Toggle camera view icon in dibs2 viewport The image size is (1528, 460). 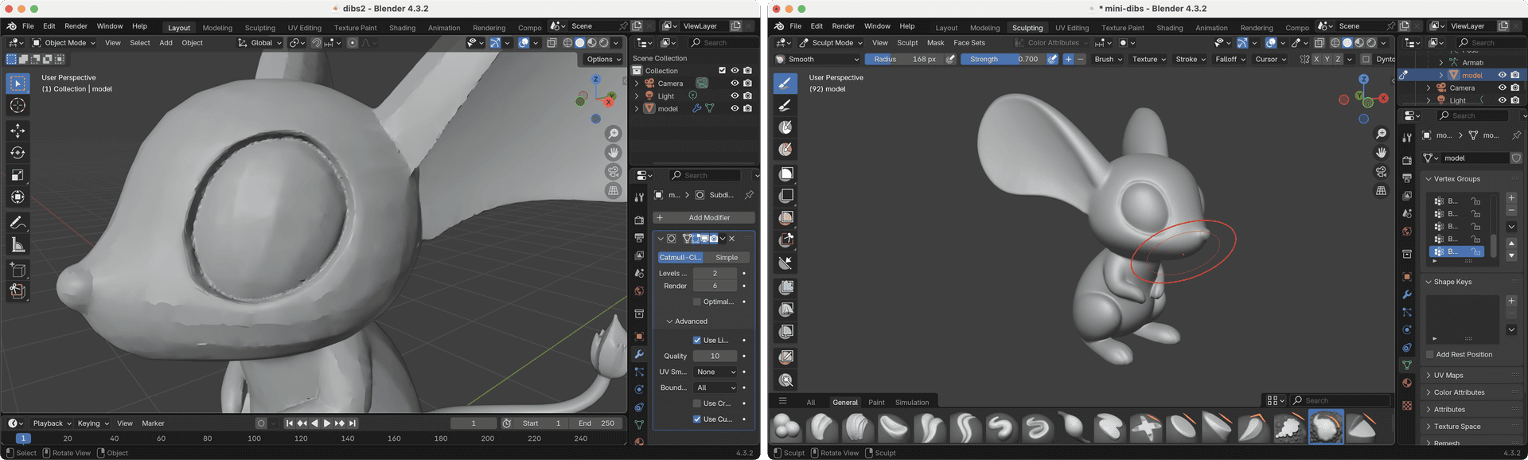pyautogui.click(x=614, y=172)
